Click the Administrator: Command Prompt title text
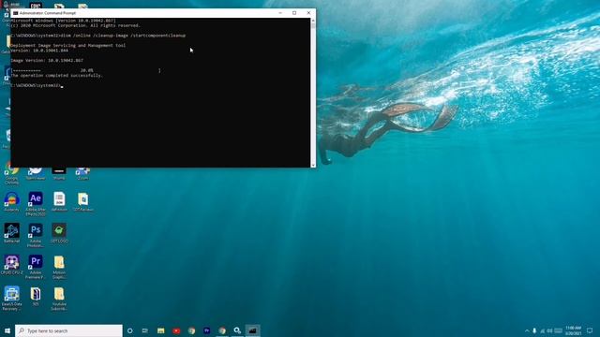Viewport: 600px width, 337px height. 48,13
